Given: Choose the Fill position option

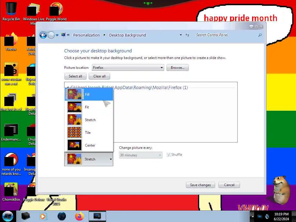Looking at the screenshot, I should tap(89, 94).
